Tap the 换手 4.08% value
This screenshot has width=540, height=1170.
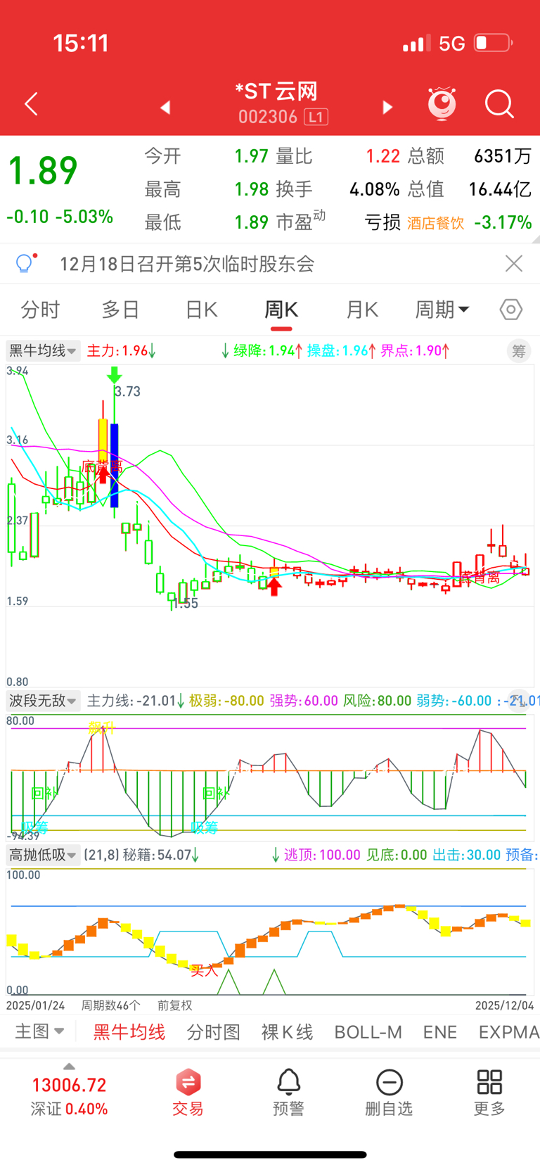coord(374,189)
